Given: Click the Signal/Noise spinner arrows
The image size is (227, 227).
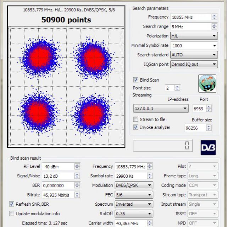Looking at the screenshot, I should coord(77,176).
